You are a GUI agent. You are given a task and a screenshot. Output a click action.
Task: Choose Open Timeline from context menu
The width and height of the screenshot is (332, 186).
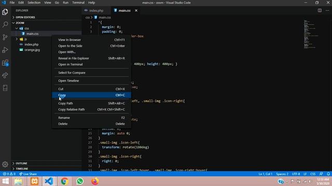tap(91, 81)
